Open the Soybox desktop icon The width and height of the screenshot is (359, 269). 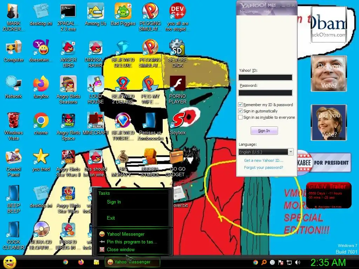pyautogui.click(x=178, y=124)
